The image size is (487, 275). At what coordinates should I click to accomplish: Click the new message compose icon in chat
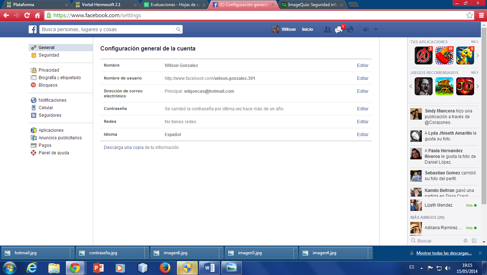[474, 241]
